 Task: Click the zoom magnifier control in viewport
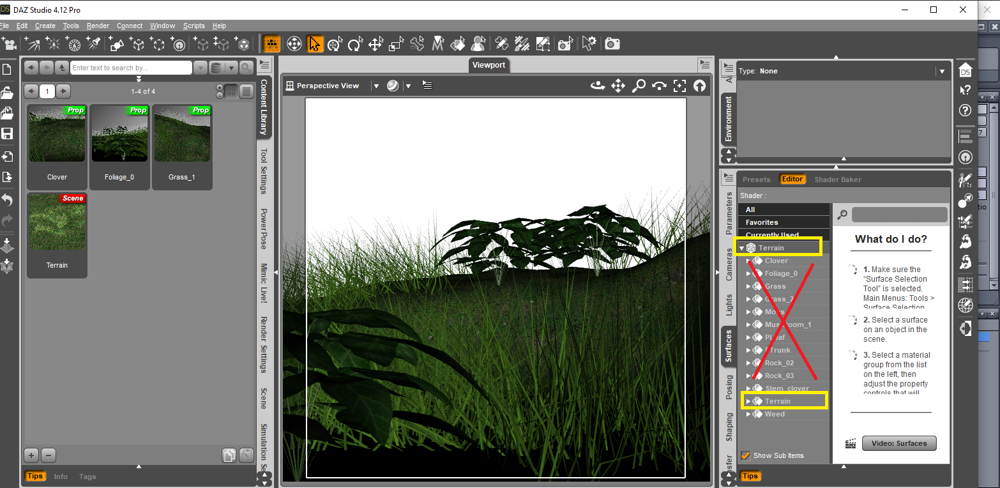[x=639, y=86]
